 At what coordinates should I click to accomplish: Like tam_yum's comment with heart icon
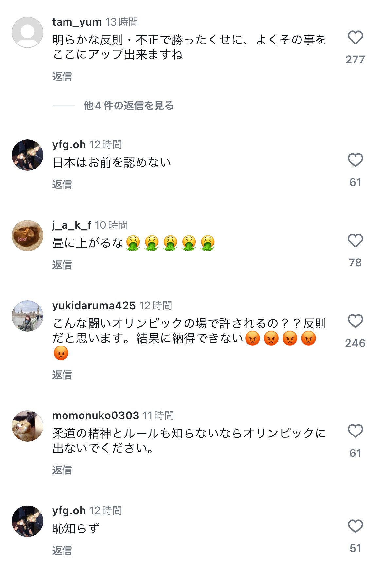[355, 37]
